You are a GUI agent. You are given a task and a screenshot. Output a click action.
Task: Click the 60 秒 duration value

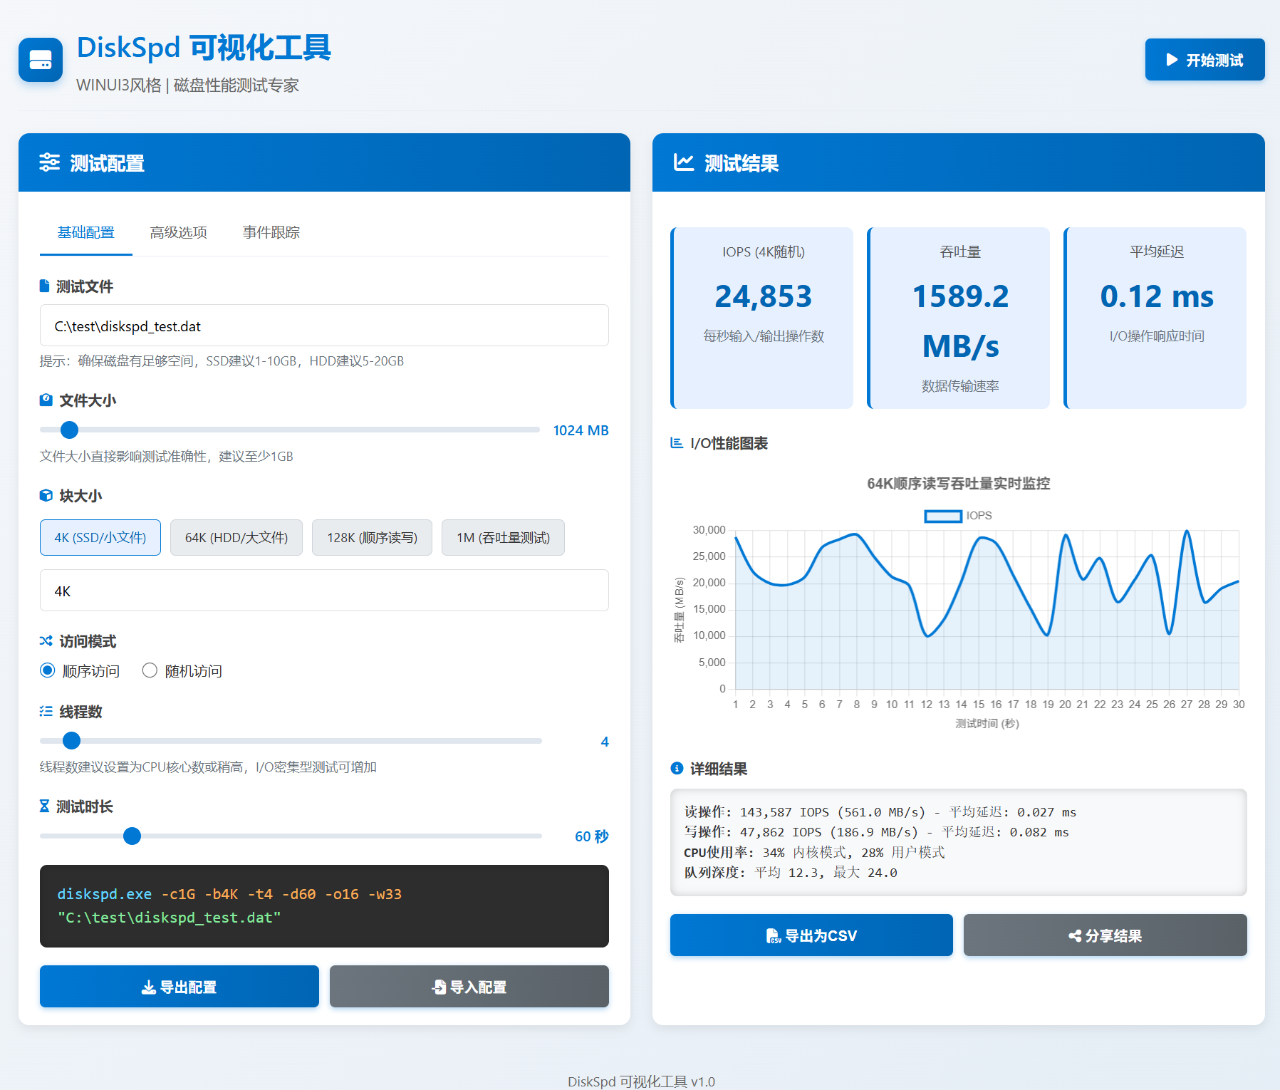[x=591, y=836]
